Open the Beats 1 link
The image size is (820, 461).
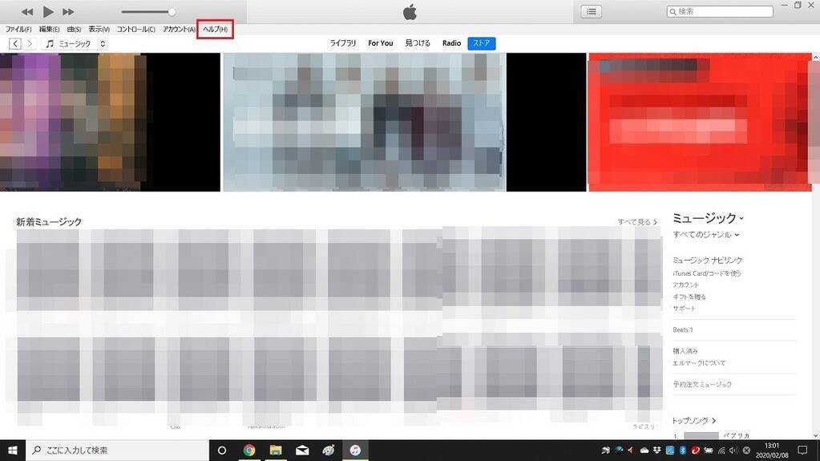pyautogui.click(x=682, y=330)
